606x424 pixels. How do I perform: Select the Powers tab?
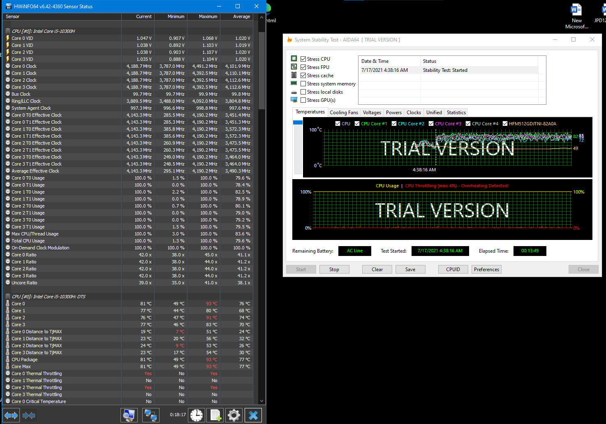394,113
